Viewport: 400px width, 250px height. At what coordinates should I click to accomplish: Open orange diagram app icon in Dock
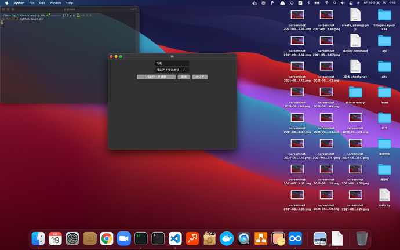261,238
